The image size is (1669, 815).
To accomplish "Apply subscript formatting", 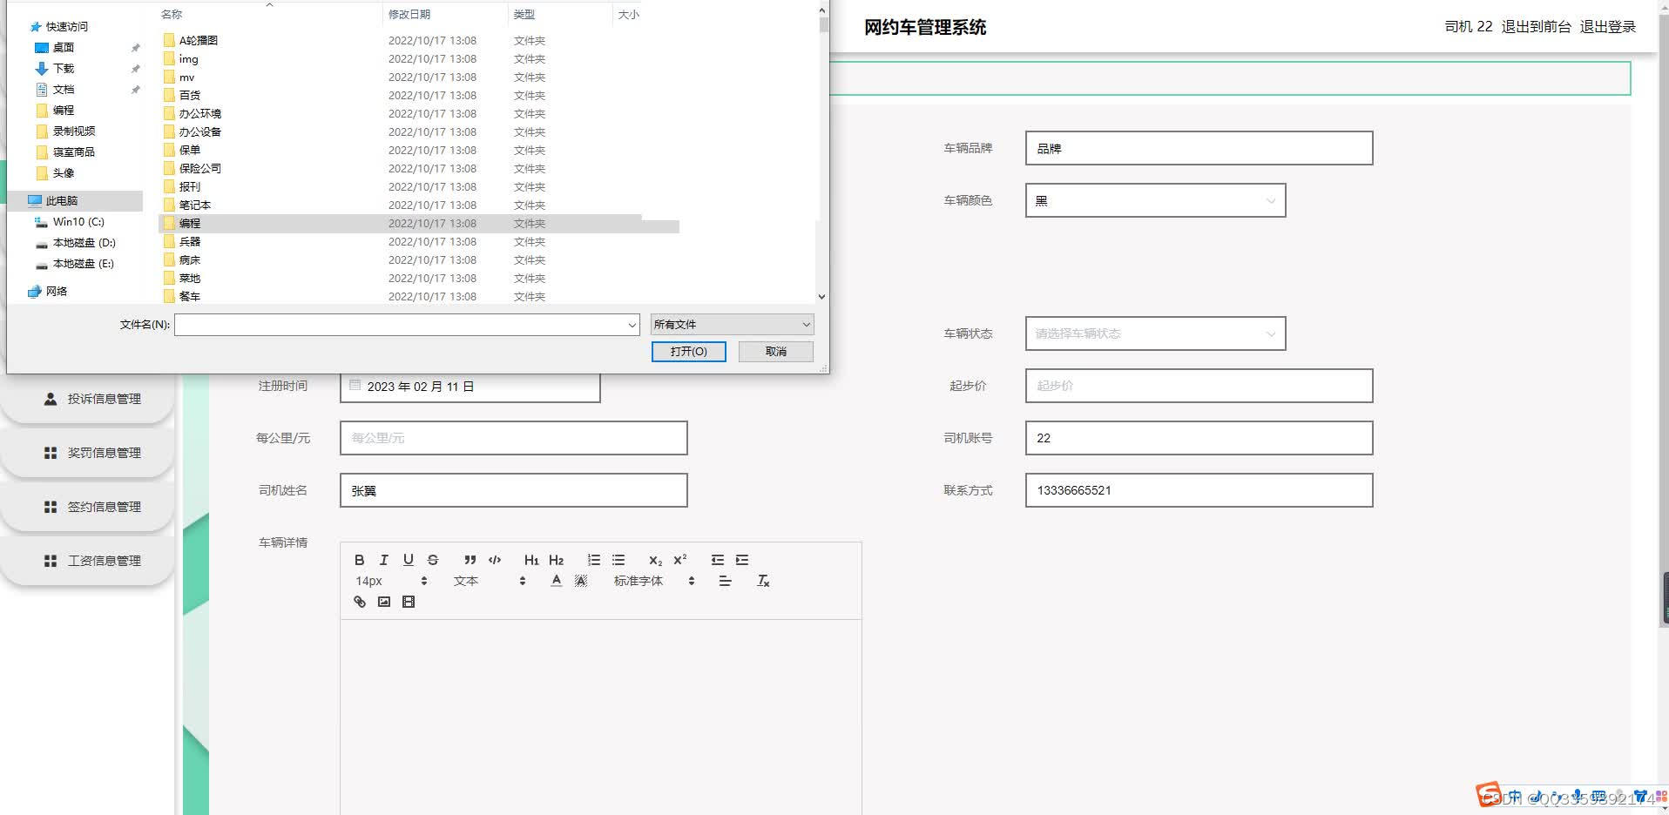I will click(x=655, y=560).
